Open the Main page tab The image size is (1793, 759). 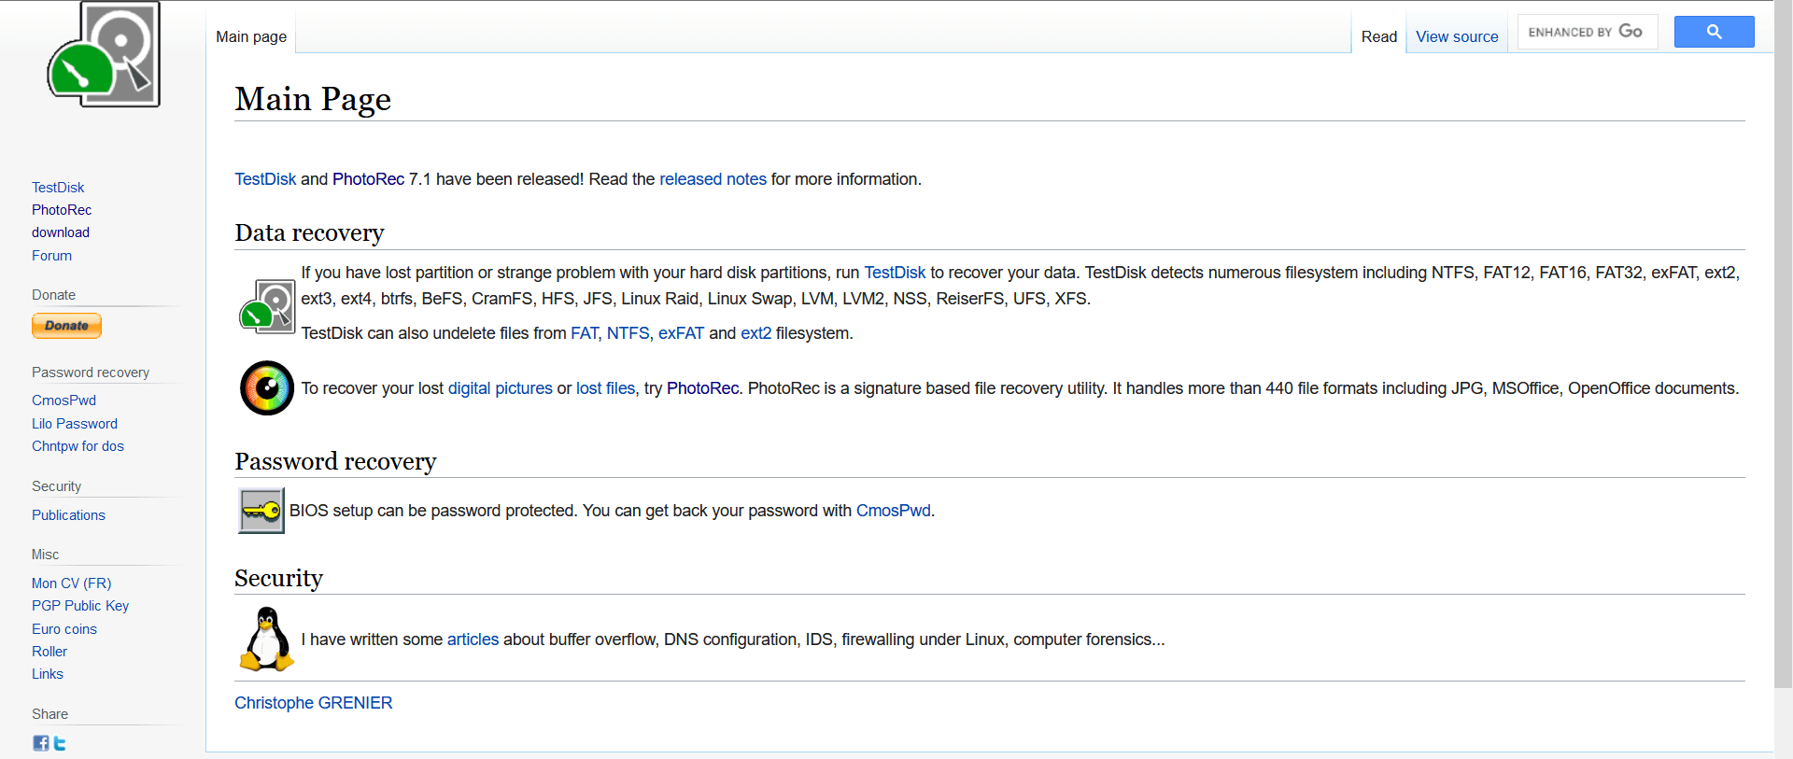[250, 36]
